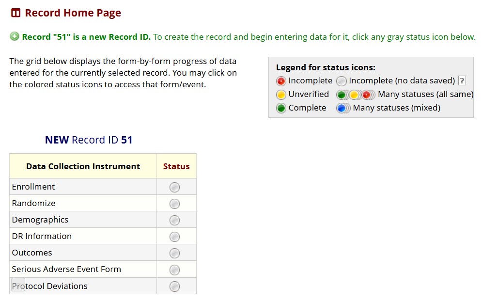The image size is (482, 303).
Task: Click the legend question mark help icon
Action: [462, 81]
